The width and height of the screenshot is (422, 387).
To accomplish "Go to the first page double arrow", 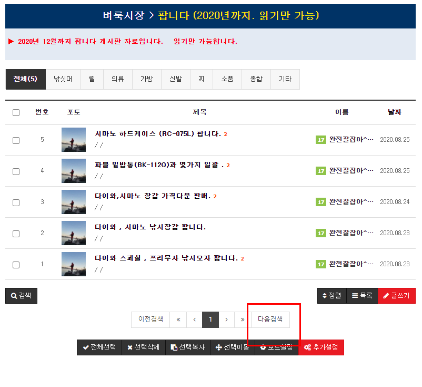I will click(x=178, y=320).
